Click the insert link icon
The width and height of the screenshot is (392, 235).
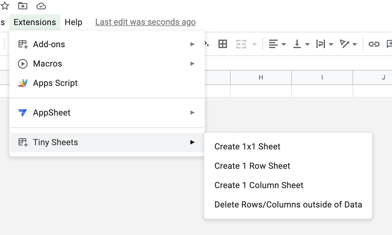[x=374, y=44]
